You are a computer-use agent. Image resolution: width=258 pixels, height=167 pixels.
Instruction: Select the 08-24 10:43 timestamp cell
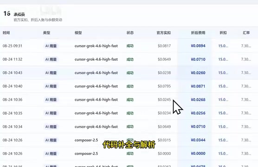(x=13, y=73)
